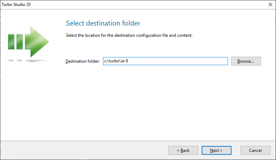Screen dimensions: 276x160
Task: Click empty right portion of the folder field
Action: pyautogui.click(x=196, y=61)
